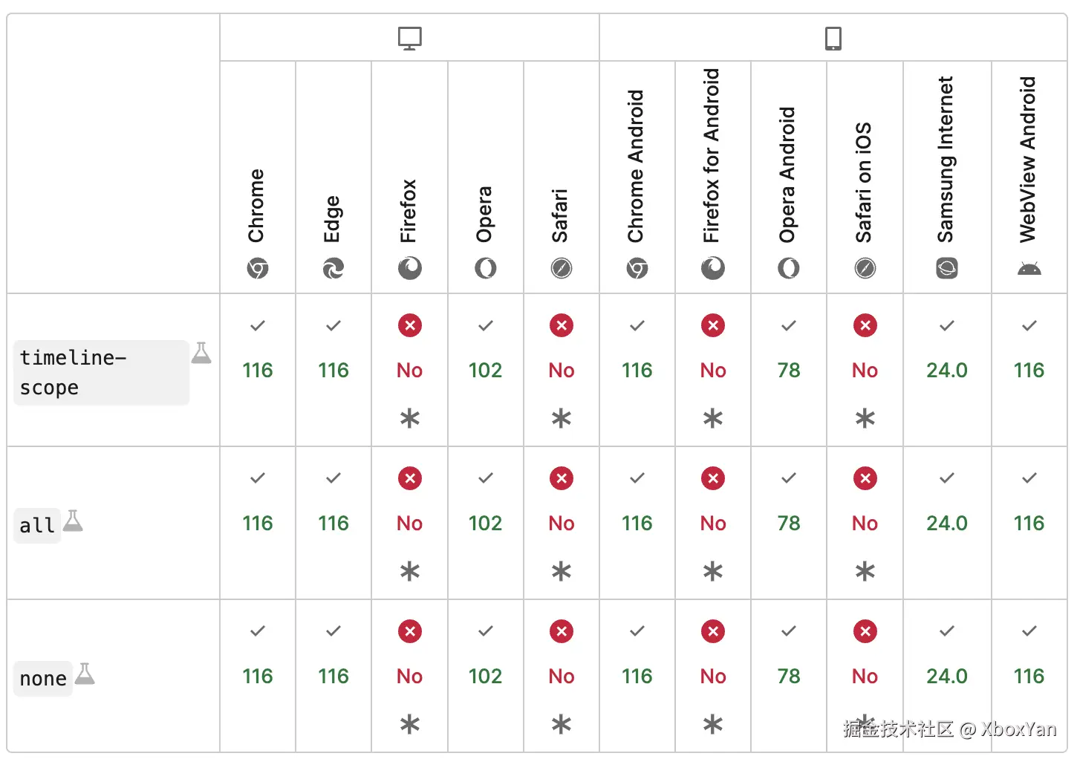Click the Samsung Internet logo icon
The width and height of the screenshot is (1077, 759).
coord(947,268)
